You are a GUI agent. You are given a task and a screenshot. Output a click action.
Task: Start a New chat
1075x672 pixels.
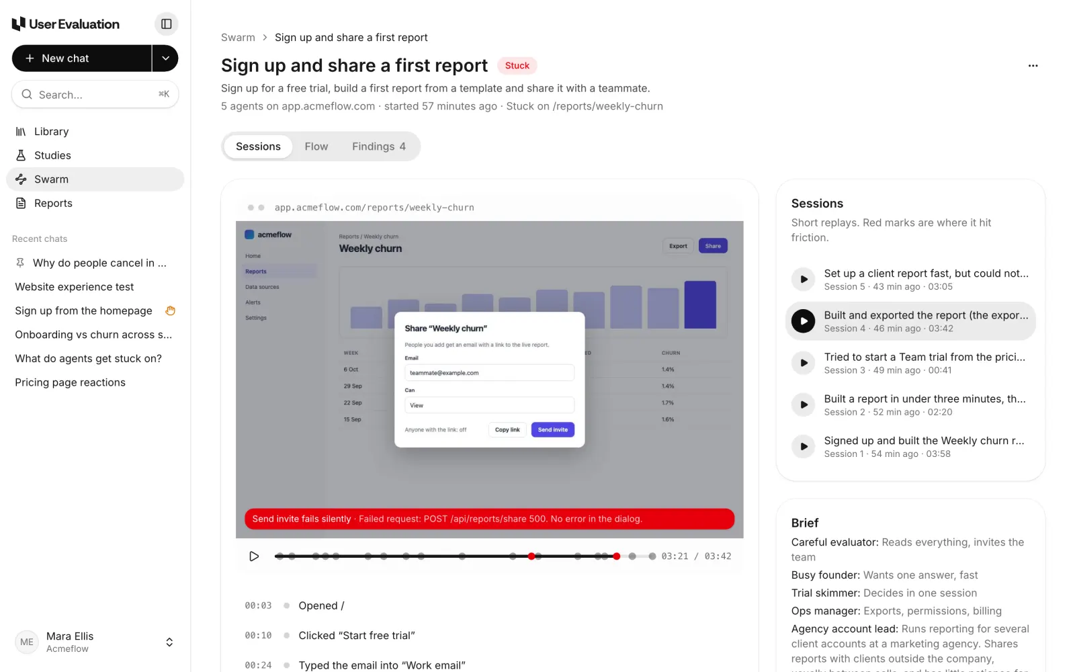82,58
